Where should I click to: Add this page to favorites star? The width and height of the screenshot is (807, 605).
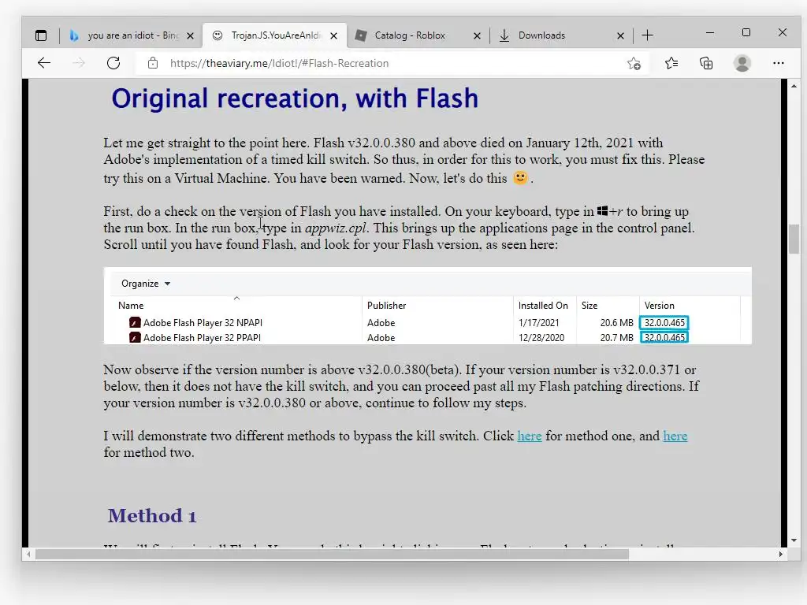634,63
